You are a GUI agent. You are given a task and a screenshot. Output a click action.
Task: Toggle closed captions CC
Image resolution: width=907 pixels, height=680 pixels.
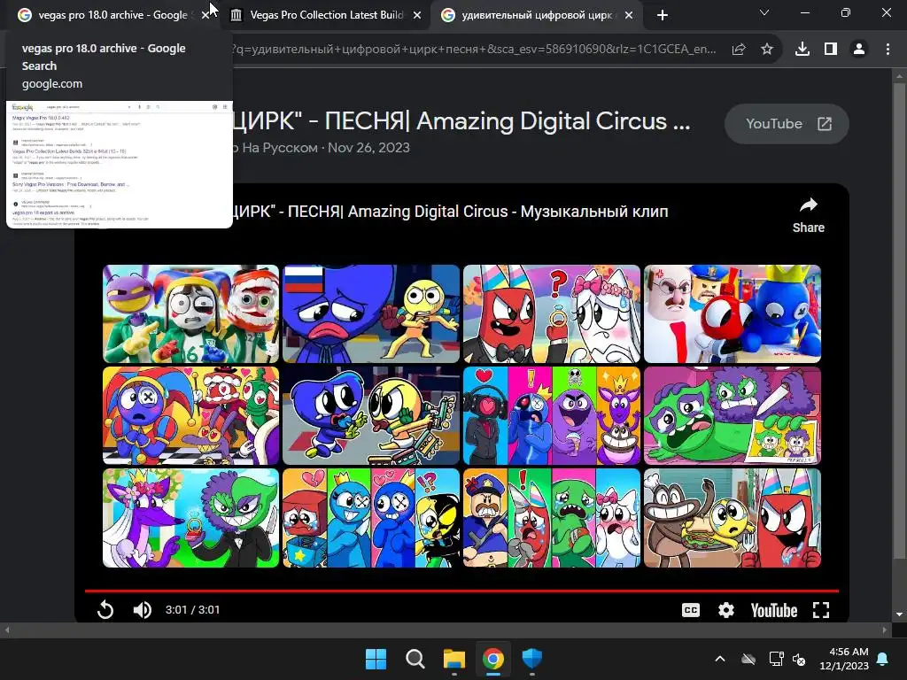pos(691,610)
